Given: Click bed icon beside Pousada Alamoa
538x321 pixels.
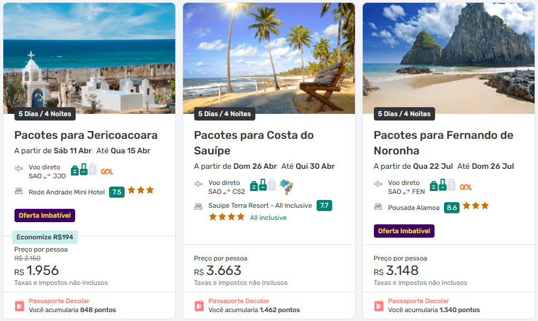Looking at the screenshot, I should 378,208.
